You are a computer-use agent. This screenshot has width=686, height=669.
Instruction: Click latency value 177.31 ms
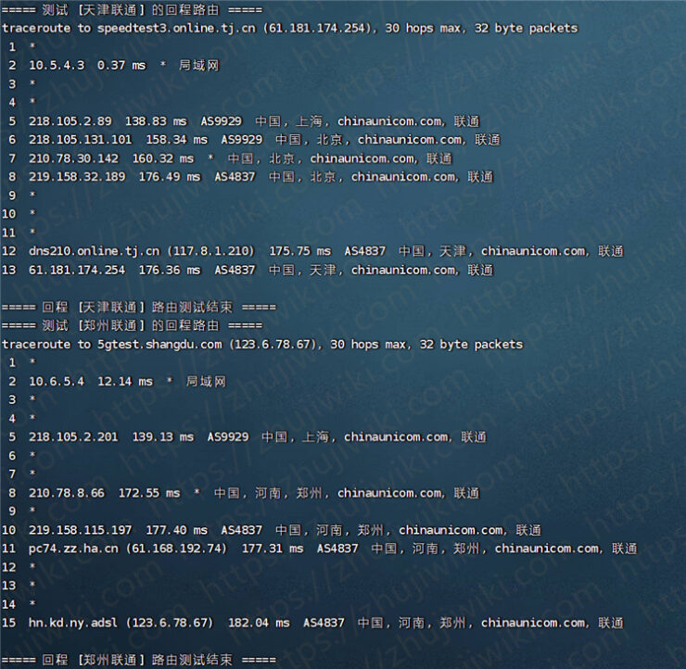click(273, 549)
